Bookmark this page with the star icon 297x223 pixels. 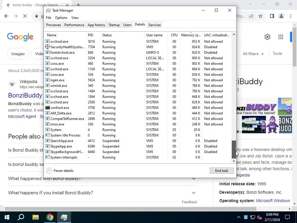(260, 16)
